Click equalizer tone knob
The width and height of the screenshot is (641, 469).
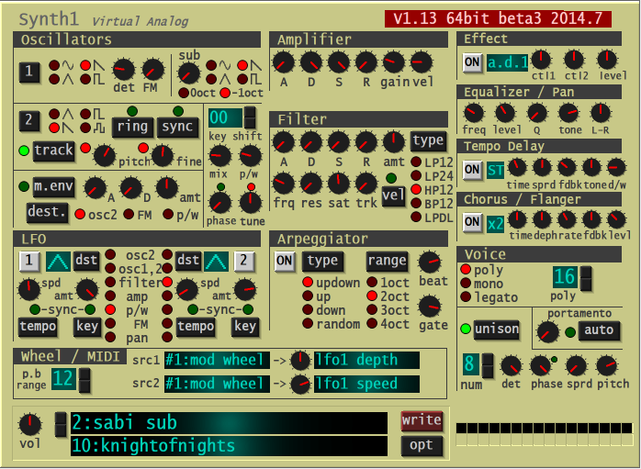(x=569, y=113)
